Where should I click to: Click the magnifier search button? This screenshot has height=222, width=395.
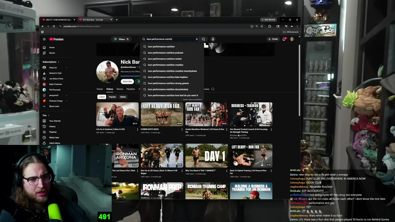coord(203,39)
